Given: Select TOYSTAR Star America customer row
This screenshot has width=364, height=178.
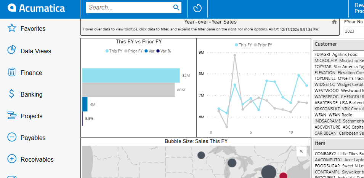Looking at the screenshot, I should (338, 67).
